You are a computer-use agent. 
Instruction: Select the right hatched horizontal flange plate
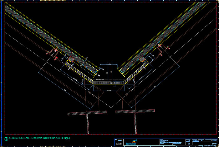(x=135, y=111)
